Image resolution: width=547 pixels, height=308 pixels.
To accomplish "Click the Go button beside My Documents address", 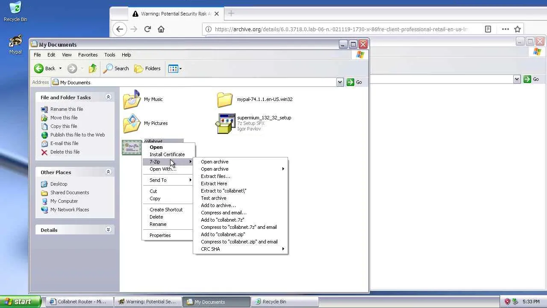I will click(x=354, y=82).
